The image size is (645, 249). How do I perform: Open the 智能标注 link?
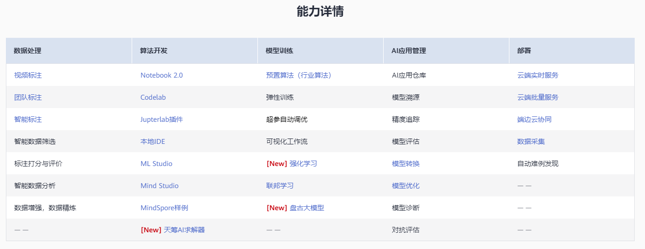point(28,119)
